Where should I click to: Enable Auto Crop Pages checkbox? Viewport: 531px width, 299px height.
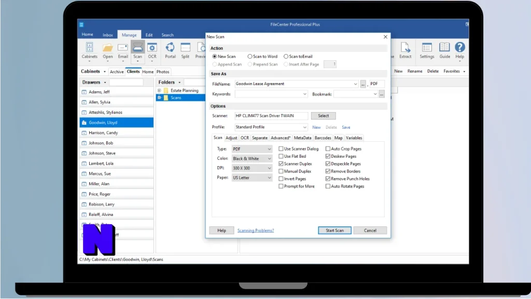(x=328, y=149)
